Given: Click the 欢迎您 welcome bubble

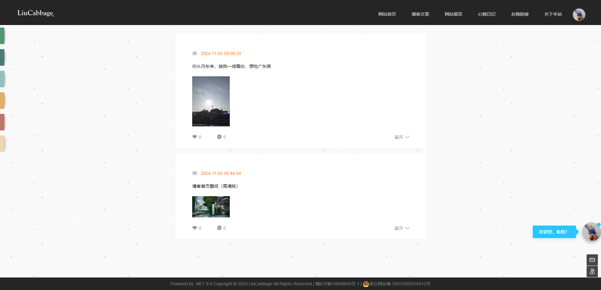Looking at the screenshot, I should (x=554, y=232).
